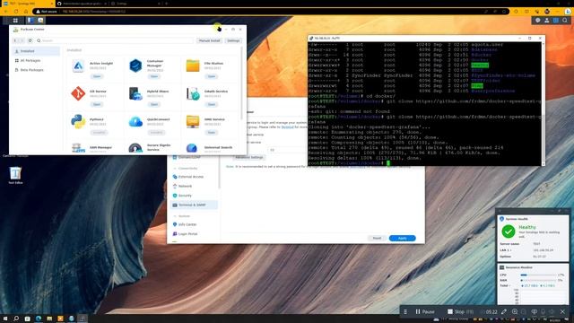The width and height of the screenshot is (574, 323).
Task: Open Security in Control Panel sidebar
Action: tap(194, 196)
